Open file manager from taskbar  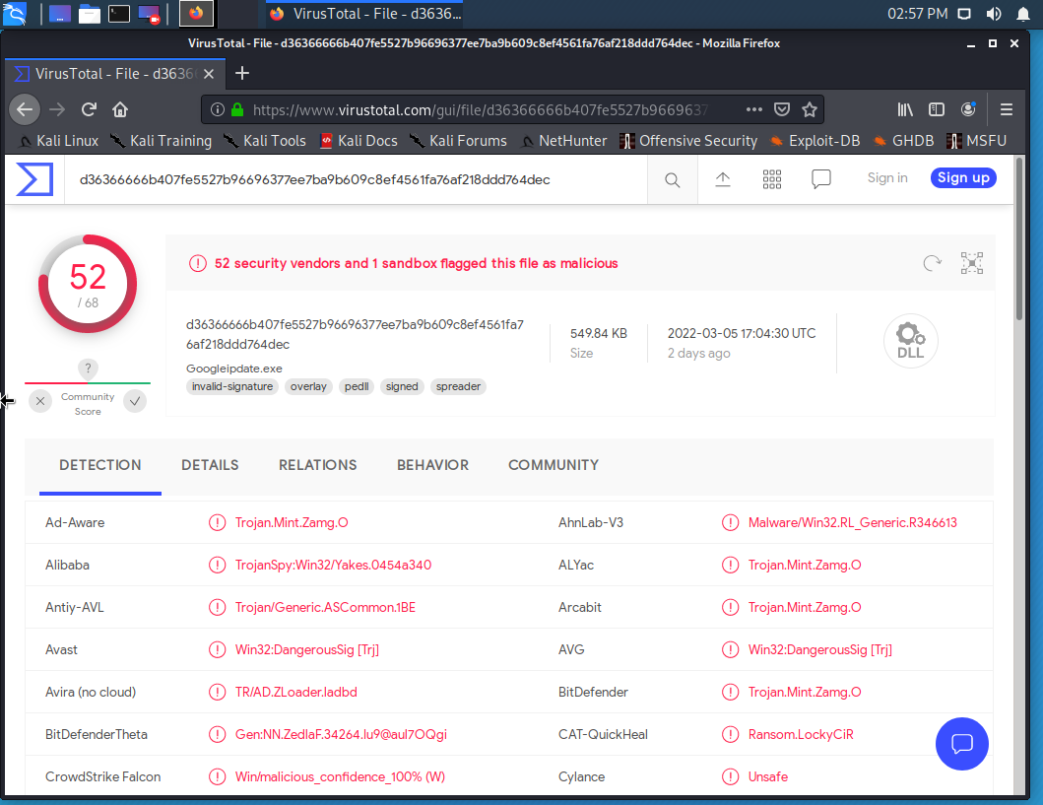90,14
